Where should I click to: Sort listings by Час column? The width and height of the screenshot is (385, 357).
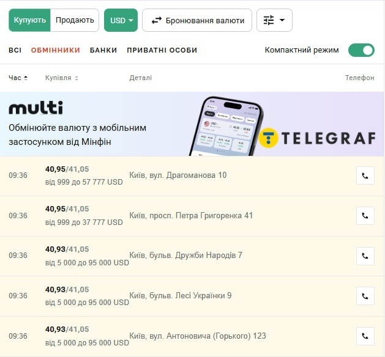pos(18,78)
